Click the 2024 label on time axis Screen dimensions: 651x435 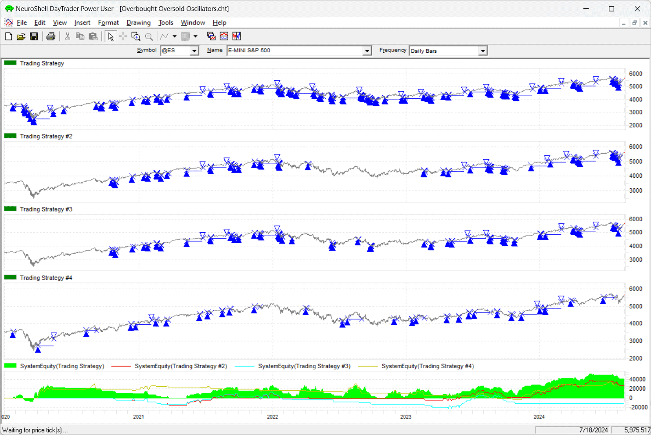tap(539, 417)
